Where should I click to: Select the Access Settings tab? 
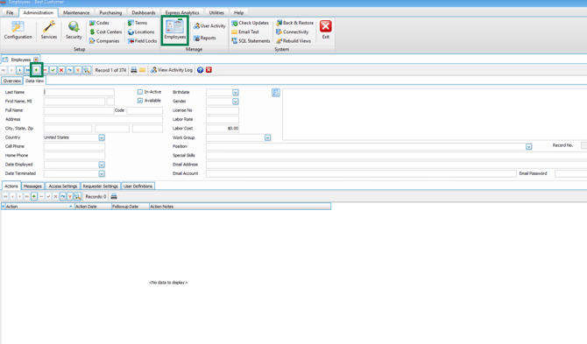[x=63, y=186]
